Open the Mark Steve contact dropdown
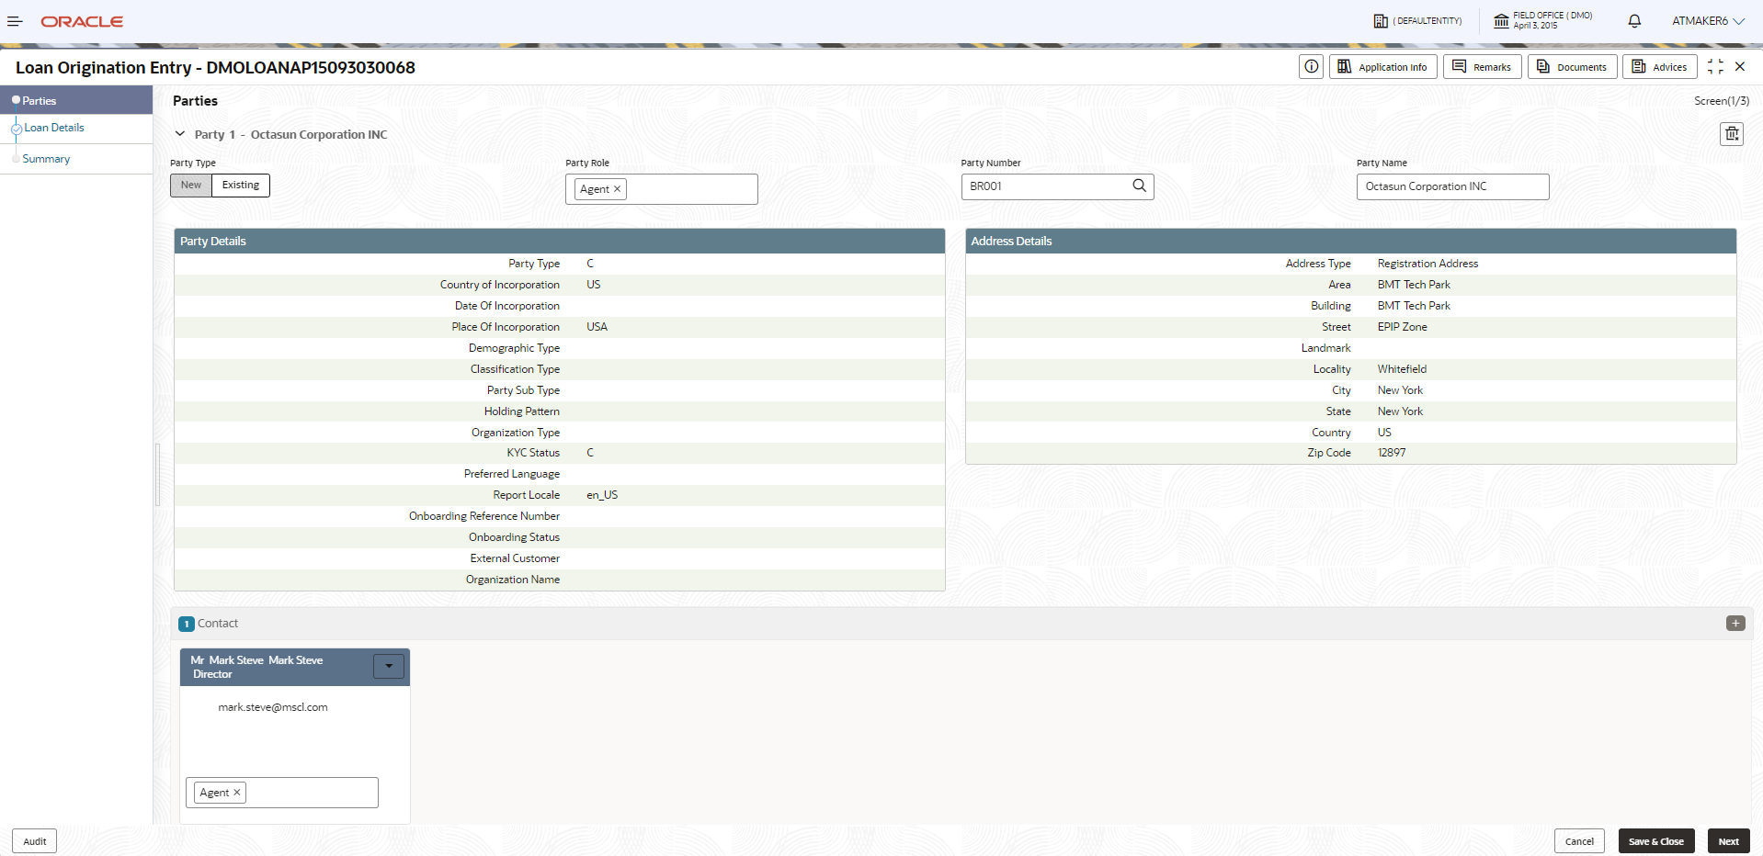This screenshot has width=1763, height=856. 389,666
